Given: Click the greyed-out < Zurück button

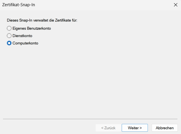Looking at the screenshot, I should [x=108, y=128].
